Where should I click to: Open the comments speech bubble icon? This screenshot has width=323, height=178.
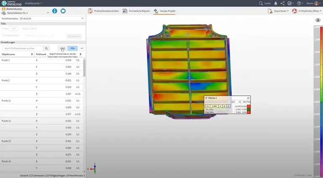(63, 11)
